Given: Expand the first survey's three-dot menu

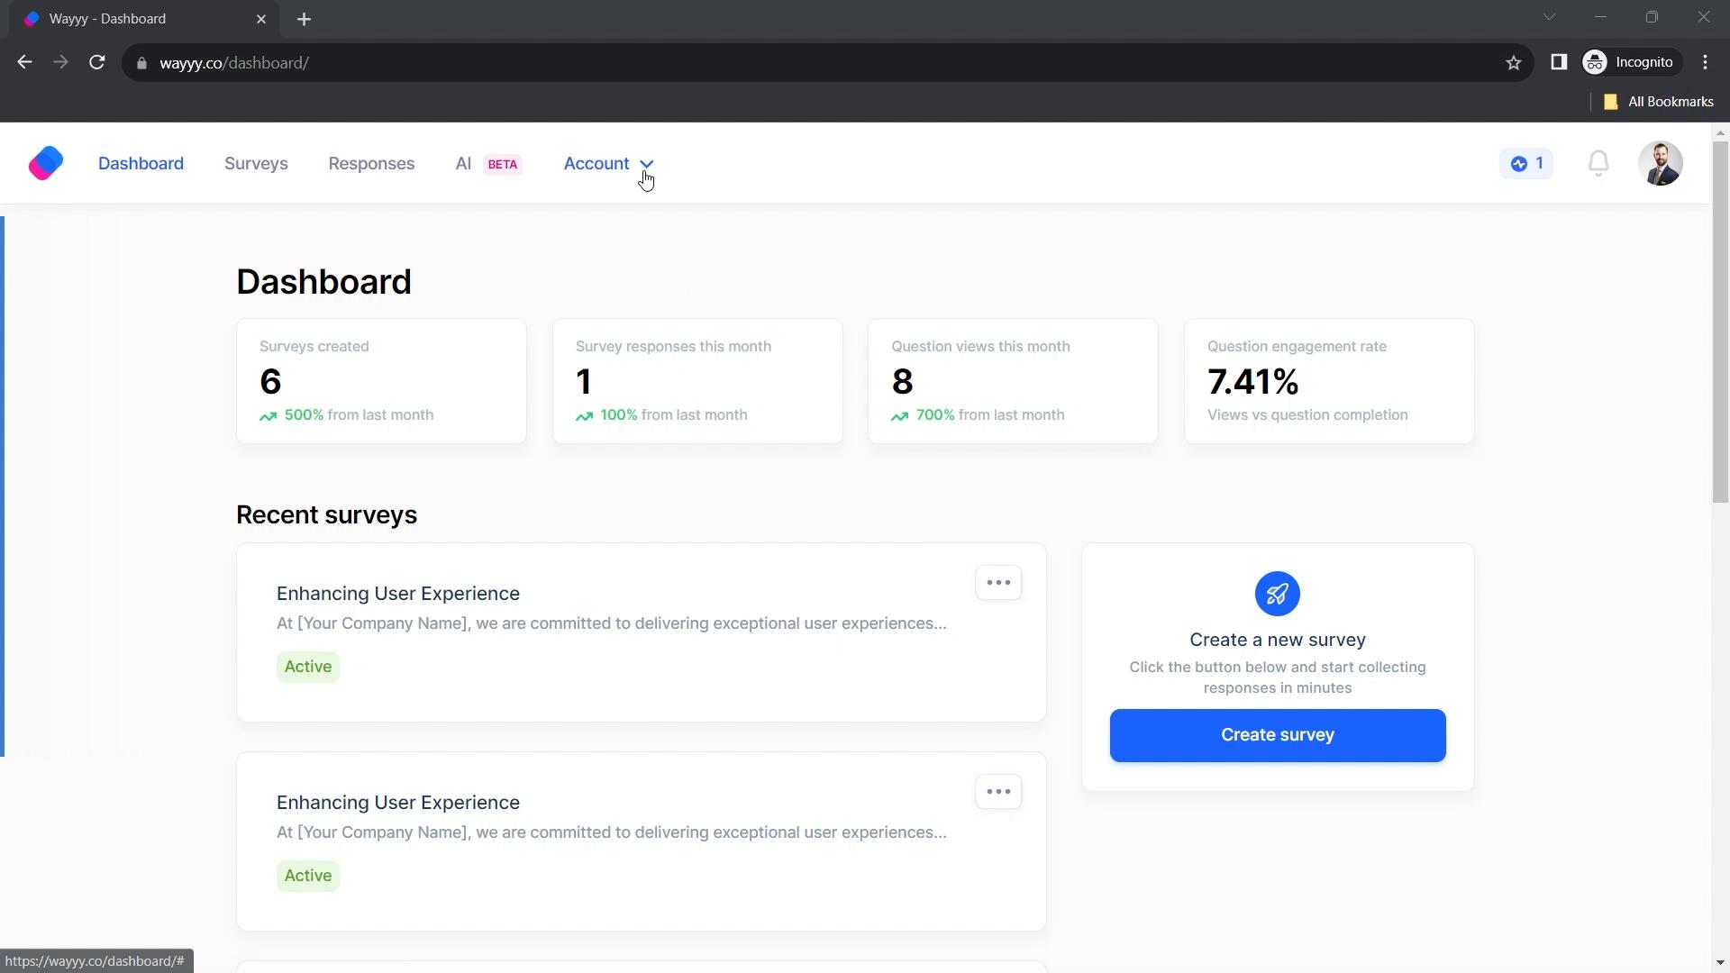Looking at the screenshot, I should tap(999, 582).
